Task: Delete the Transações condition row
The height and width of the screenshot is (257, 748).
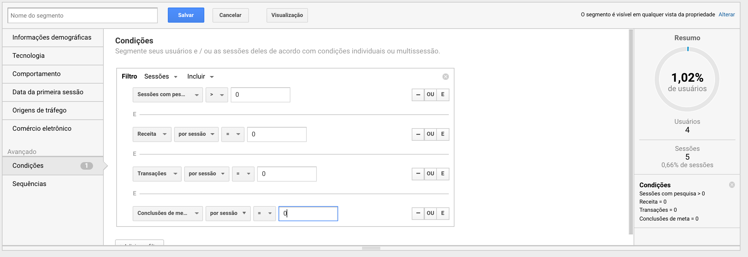Action: pyautogui.click(x=418, y=174)
